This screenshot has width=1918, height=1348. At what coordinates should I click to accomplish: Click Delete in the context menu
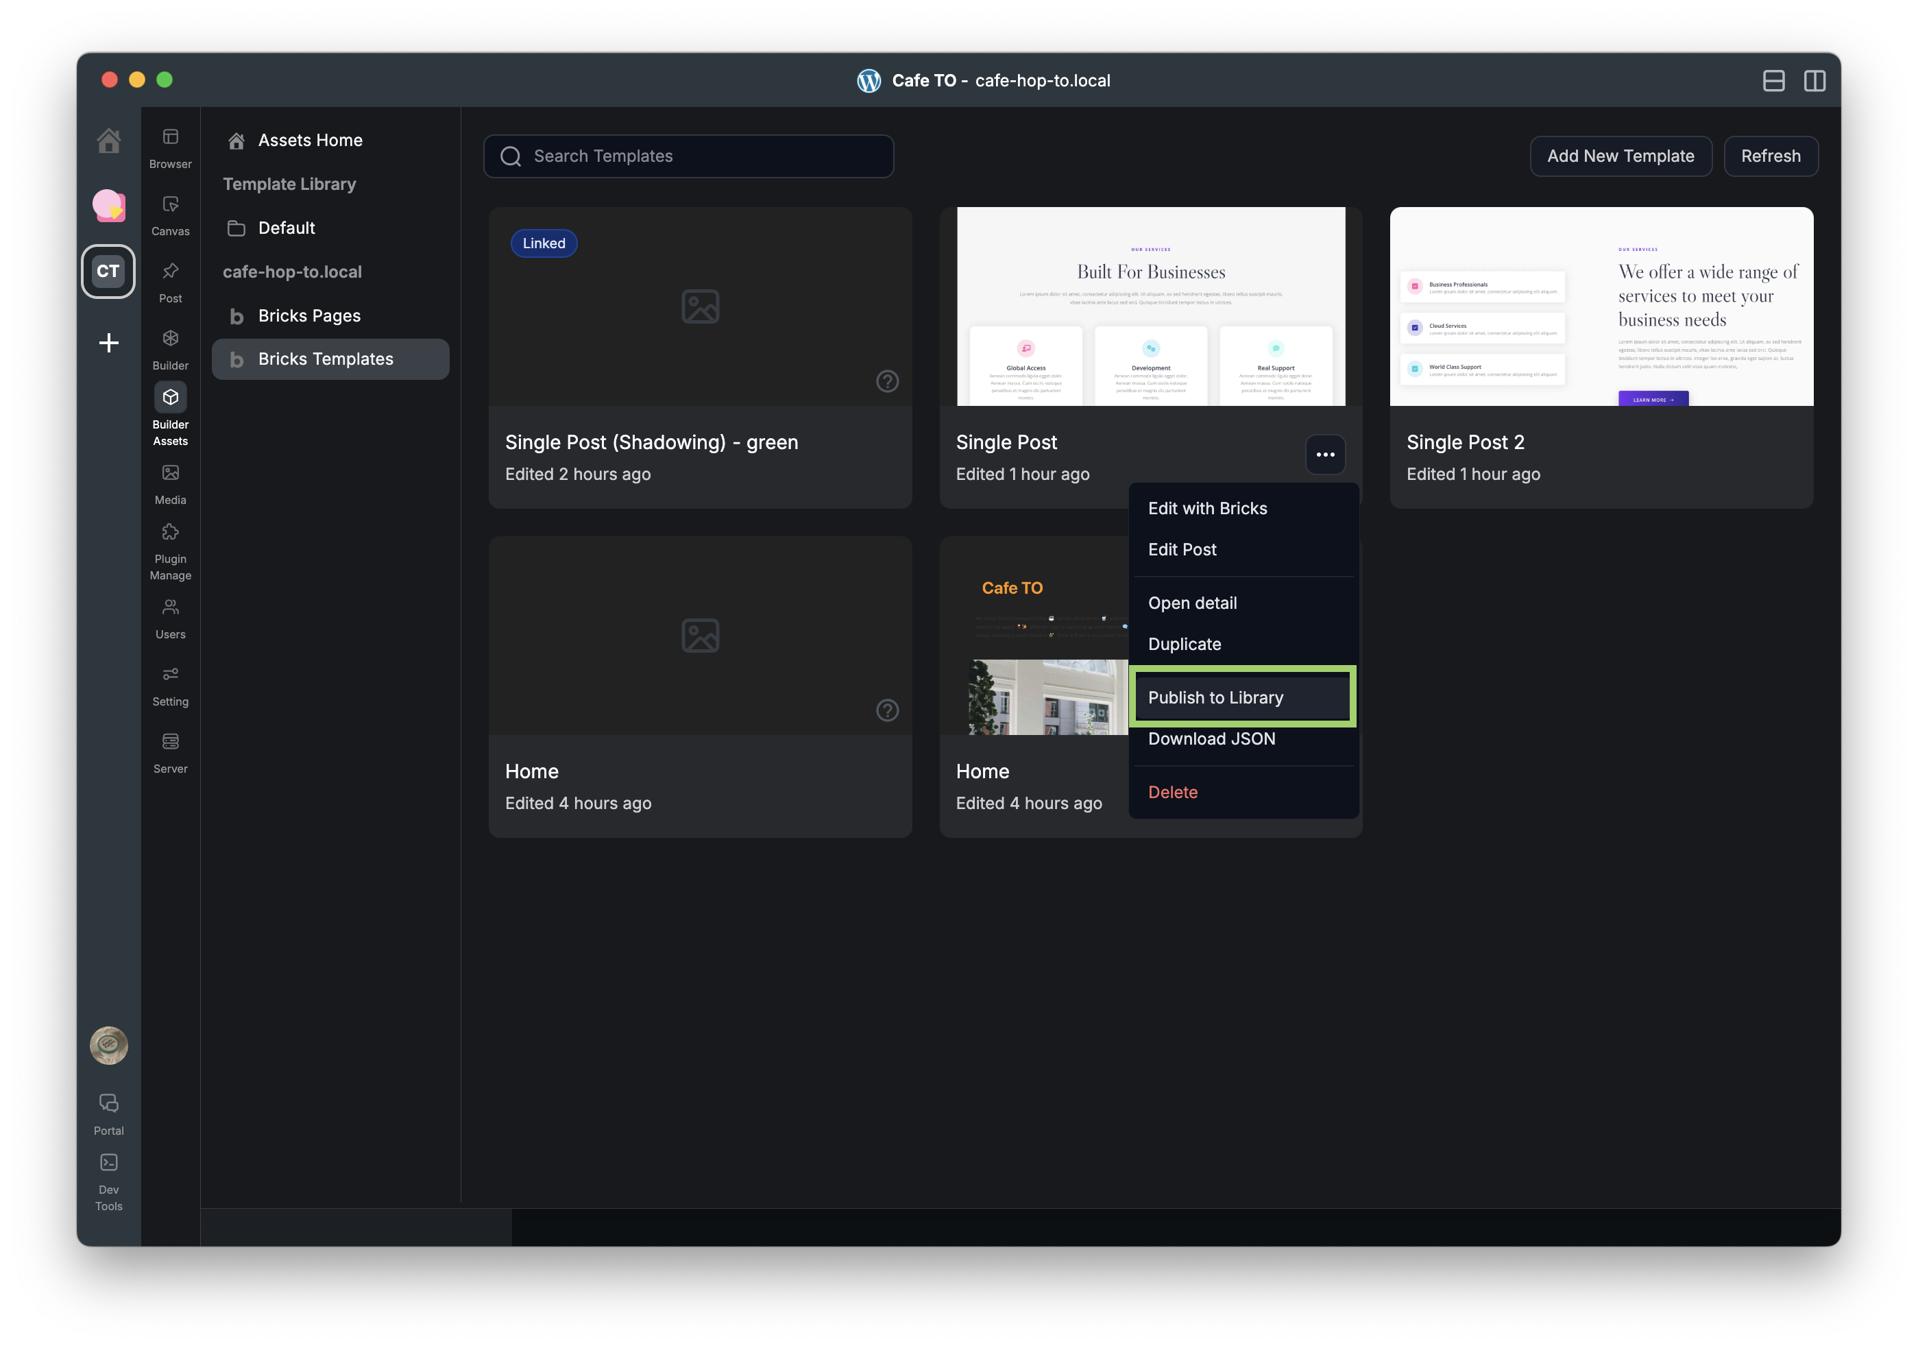pyautogui.click(x=1172, y=792)
